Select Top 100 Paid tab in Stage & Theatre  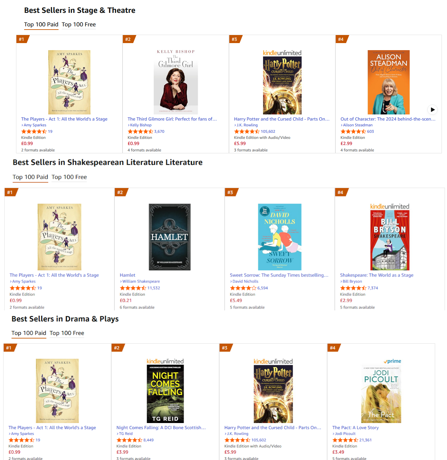(x=41, y=24)
